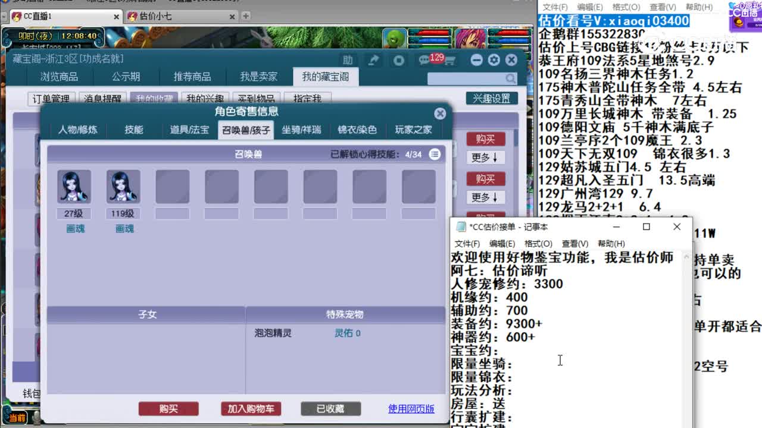Select the 27级 画魂 pet portrait
The image size is (762, 428).
pos(74,187)
